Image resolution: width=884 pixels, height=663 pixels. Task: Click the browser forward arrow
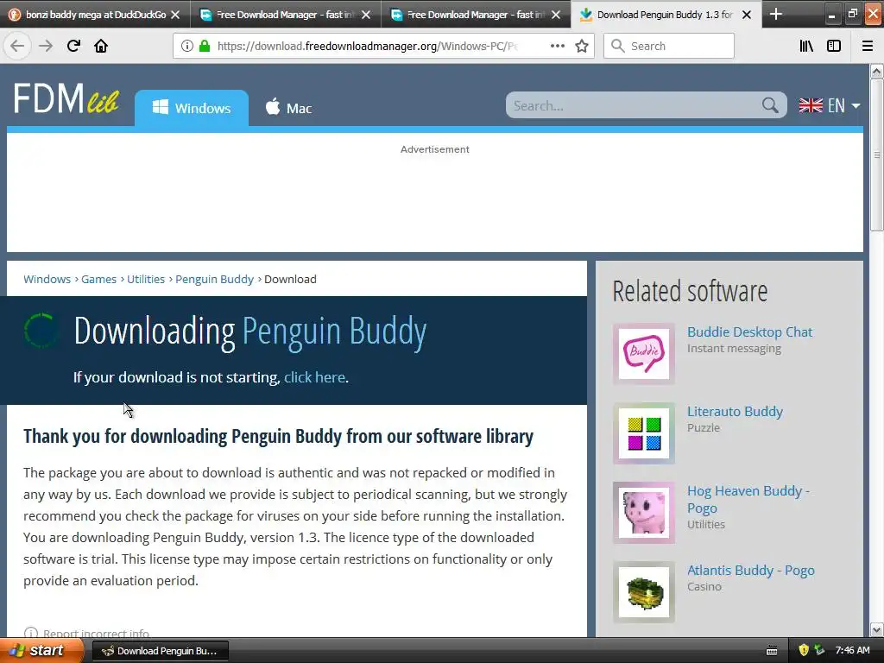(46, 46)
